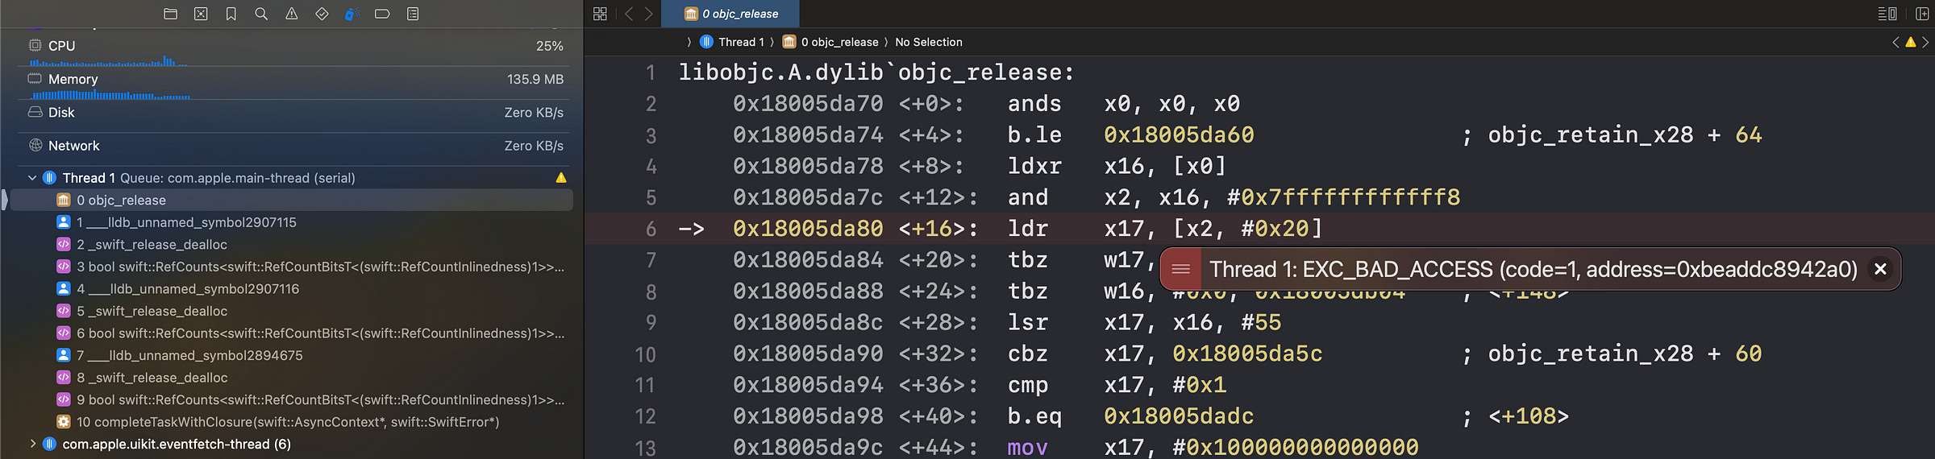Screen dimensions: 1935x459
Task: Jump to next issue arrow
Action: pyautogui.click(x=1925, y=42)
